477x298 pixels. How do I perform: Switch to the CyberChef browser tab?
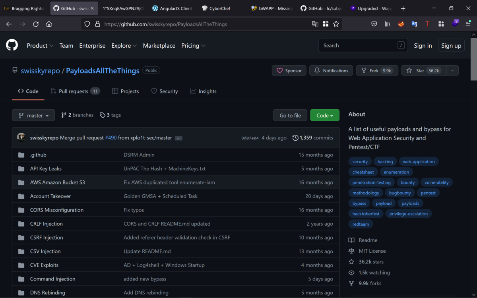pos(220,8)
